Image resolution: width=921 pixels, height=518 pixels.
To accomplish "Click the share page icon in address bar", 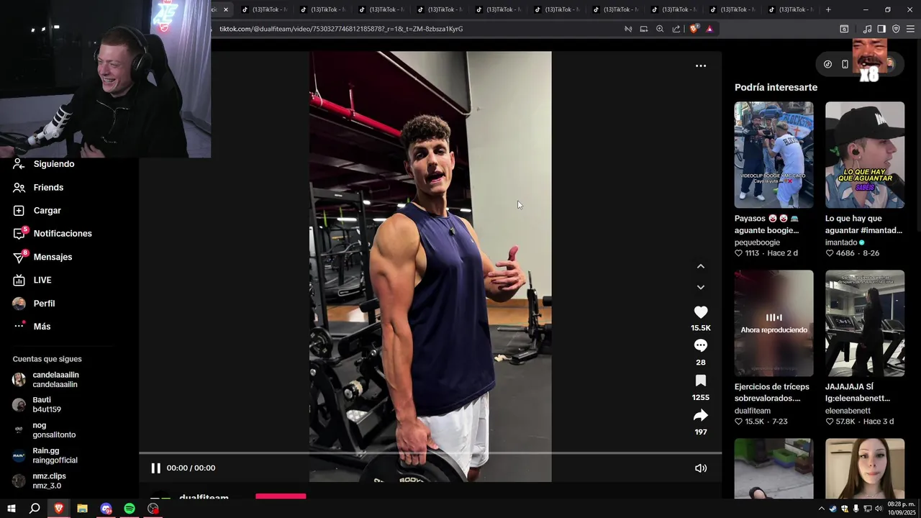I will (676, 29).
